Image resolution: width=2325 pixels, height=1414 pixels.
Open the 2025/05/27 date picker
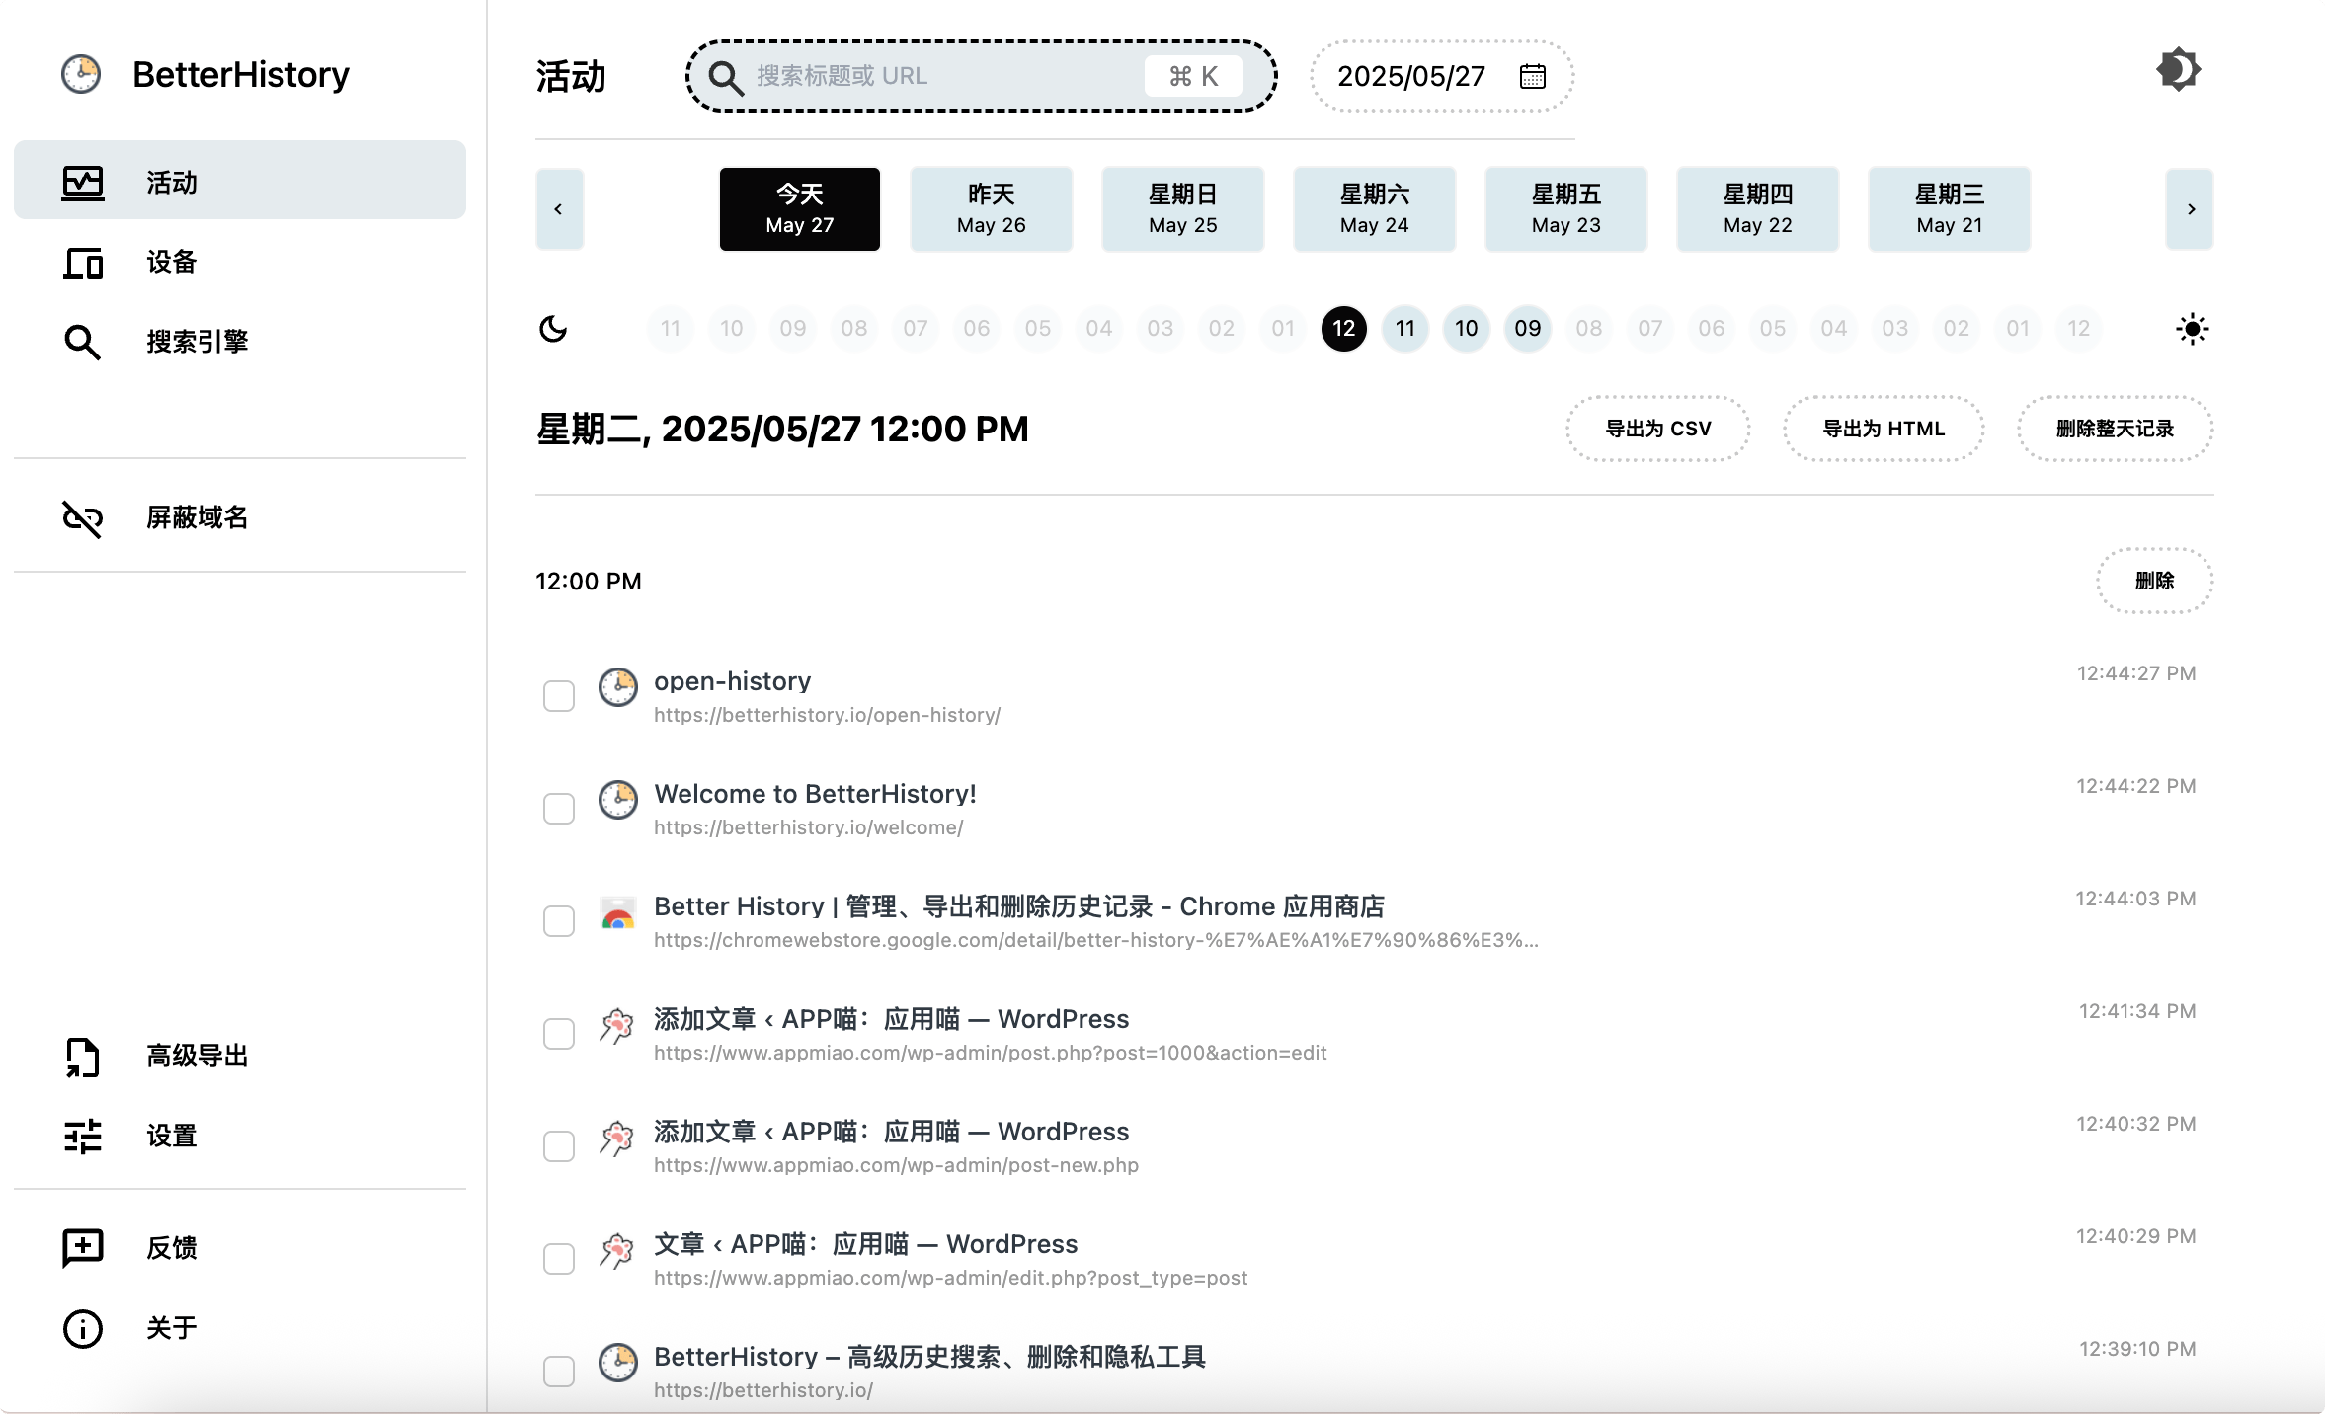(x=1412, y=76)
